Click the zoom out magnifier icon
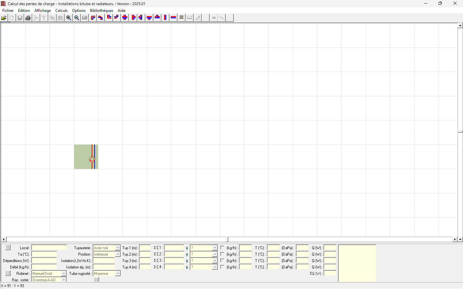This screenshot has width=463, height=289. point(77,18)
